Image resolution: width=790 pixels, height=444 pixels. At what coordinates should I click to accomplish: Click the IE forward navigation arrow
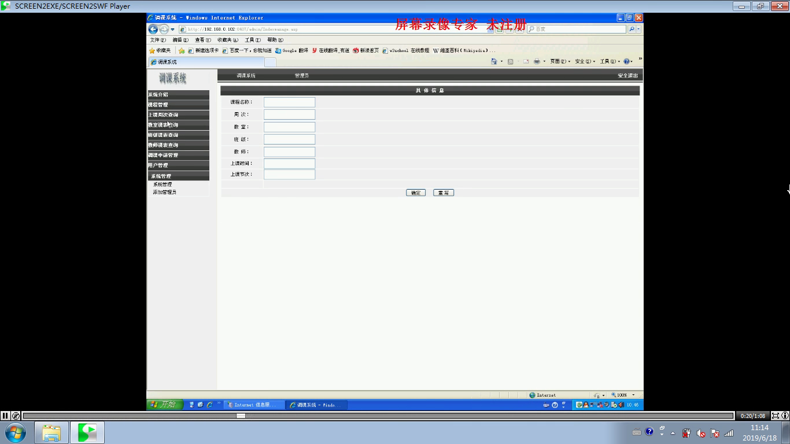[x=164, y=29]
